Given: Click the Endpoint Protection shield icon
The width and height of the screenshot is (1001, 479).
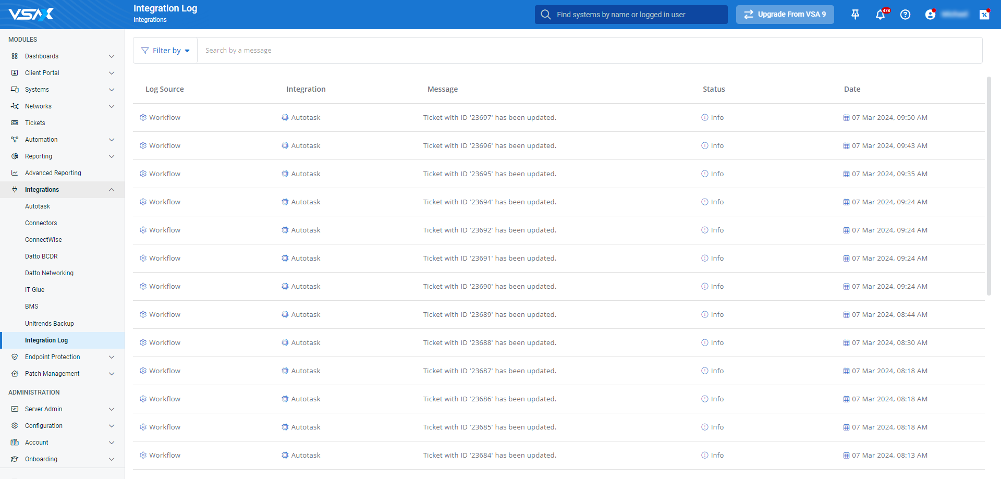Looking at the screenshot, I should tap(15, 357).
